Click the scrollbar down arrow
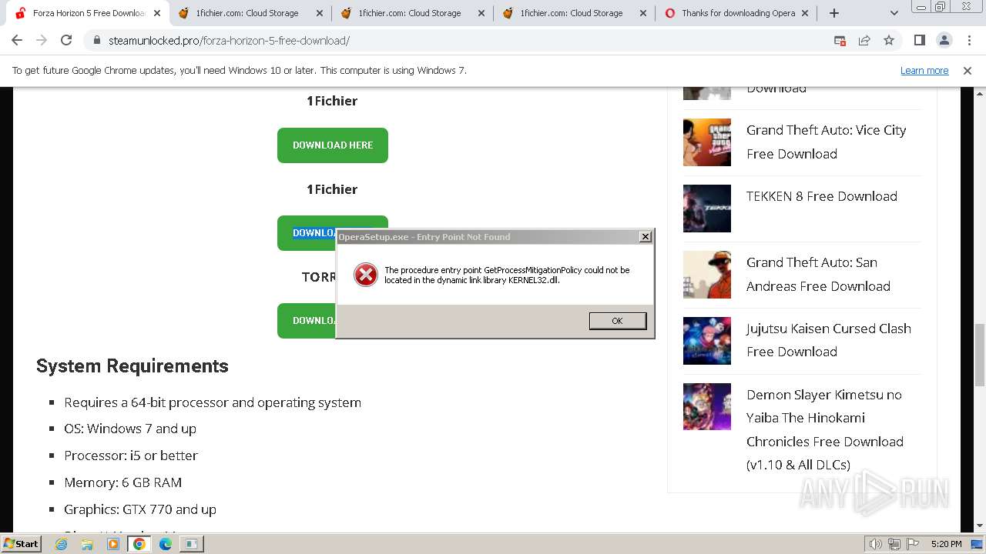Image resolution: width=986 pixels, height=554 pixels. tap(980, 526)
